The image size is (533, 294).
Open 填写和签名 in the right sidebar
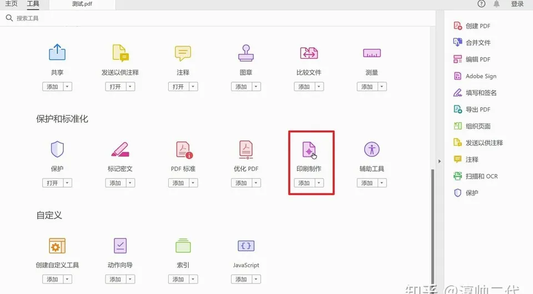tap(475, 93)
